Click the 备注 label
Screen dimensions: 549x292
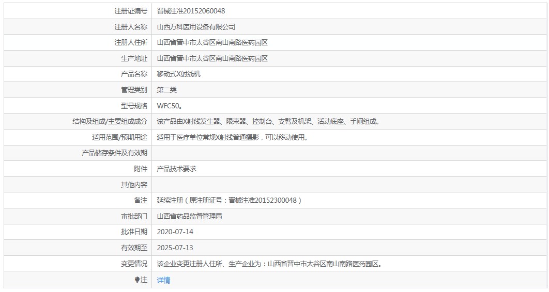[x=141, y=201]
